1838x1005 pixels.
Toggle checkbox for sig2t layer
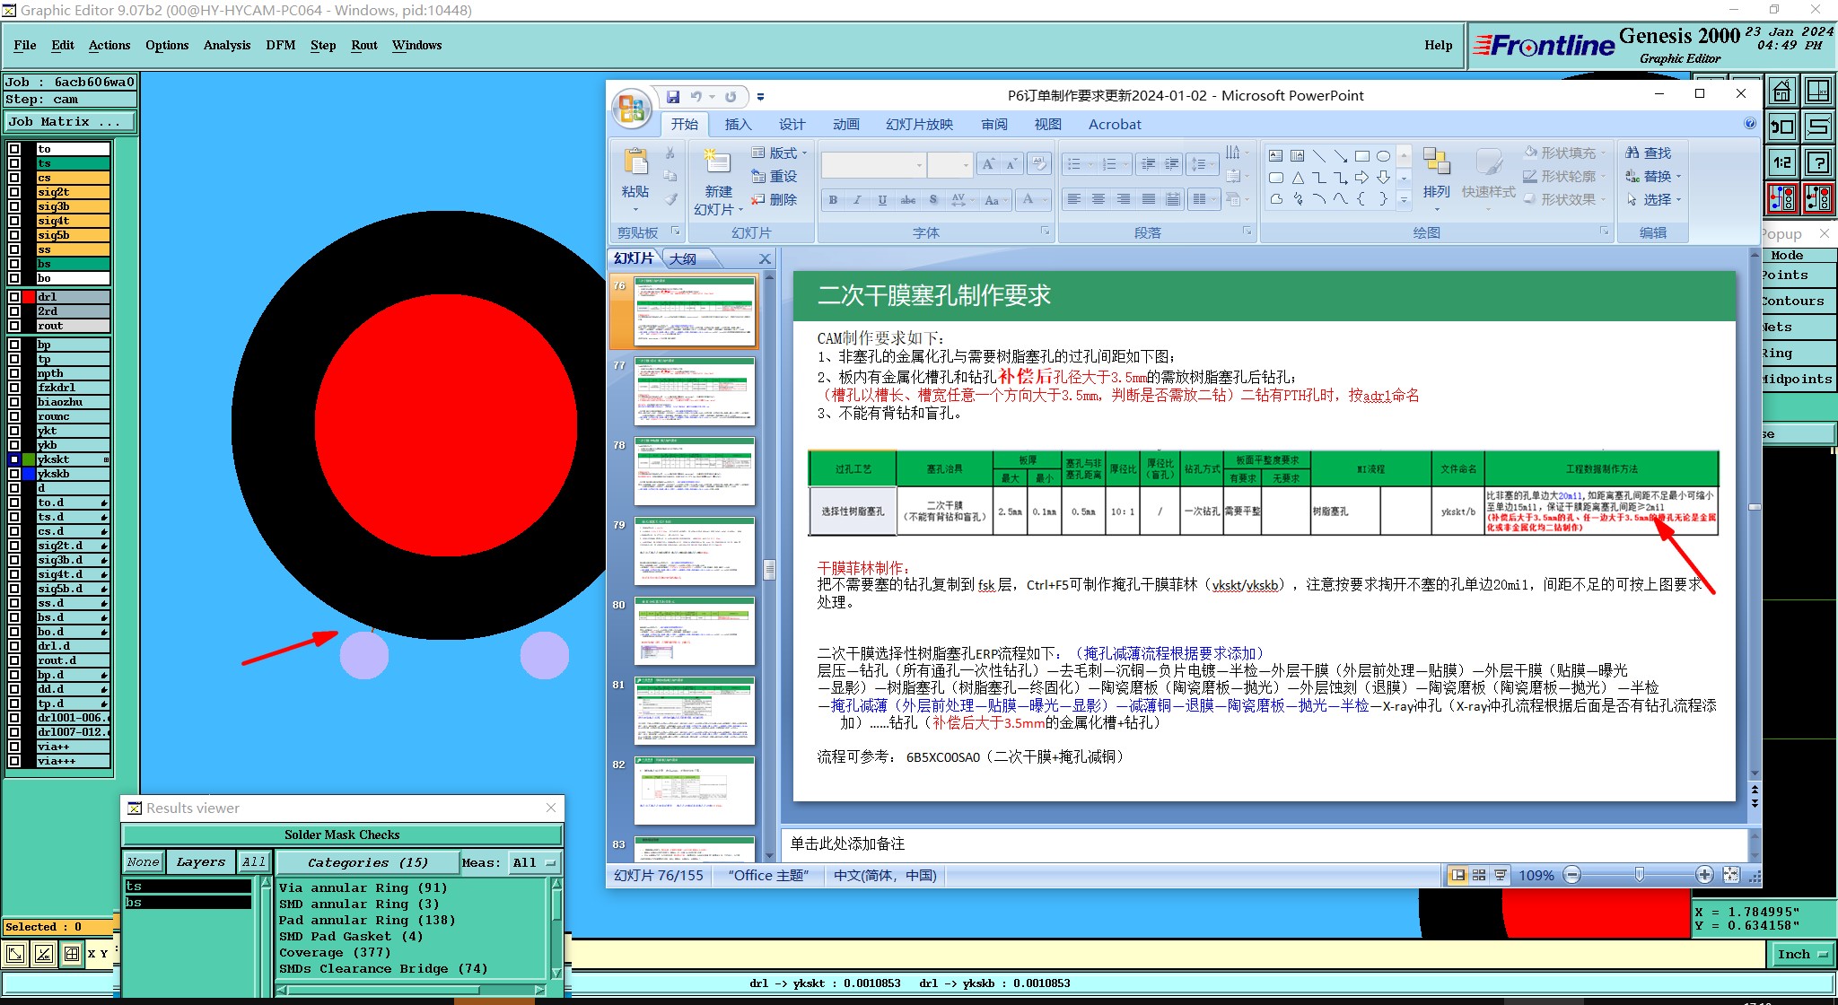click(14, 192)
